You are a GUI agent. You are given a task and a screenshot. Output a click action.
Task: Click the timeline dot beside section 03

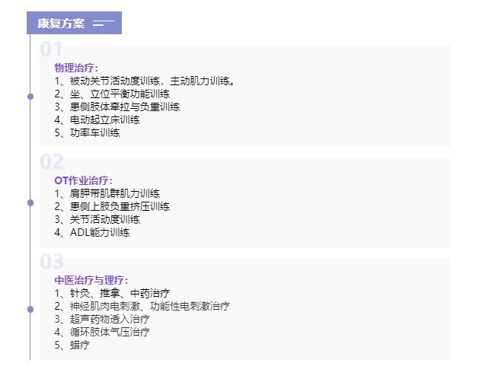30,309
